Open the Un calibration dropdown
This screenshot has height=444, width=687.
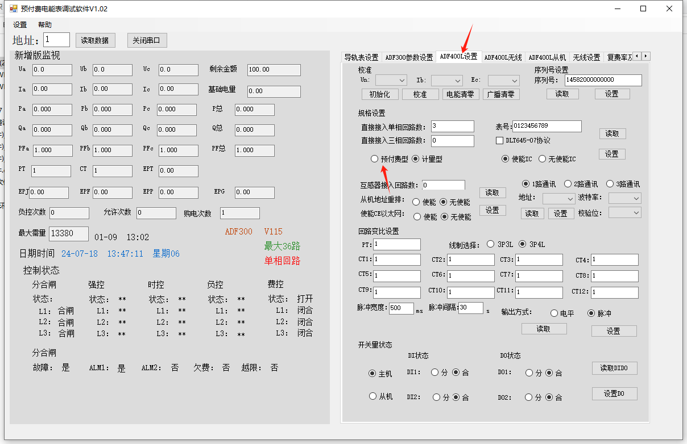391,81
